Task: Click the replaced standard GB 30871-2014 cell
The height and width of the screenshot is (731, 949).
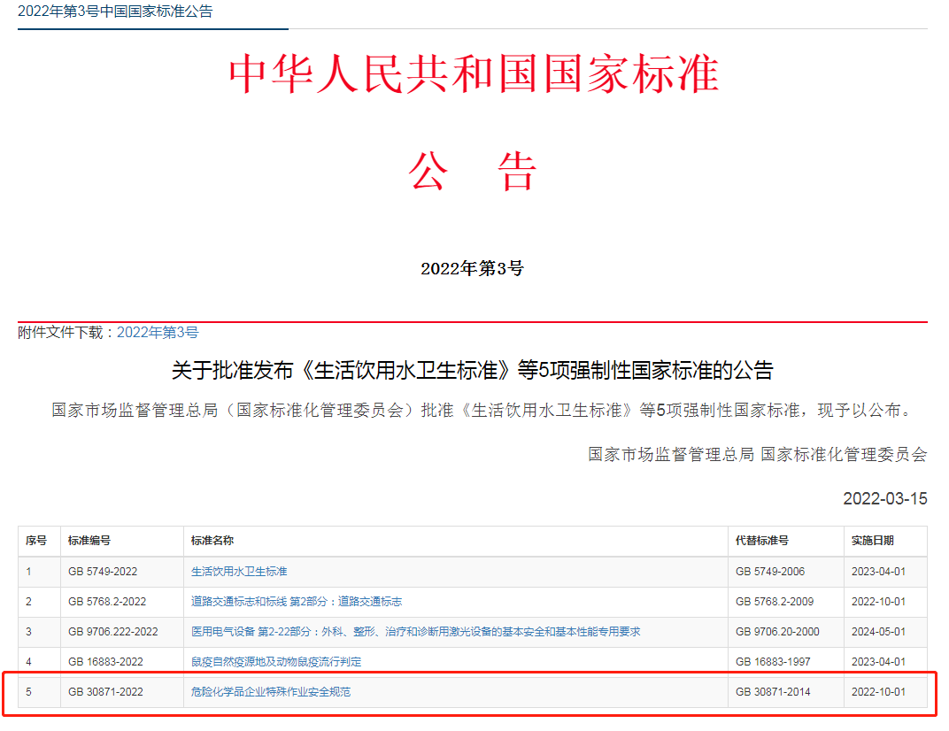Action: (x=773, y=692)
